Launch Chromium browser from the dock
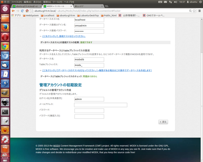This screenshot has height=162, width=203. click(x=5, y=55)
